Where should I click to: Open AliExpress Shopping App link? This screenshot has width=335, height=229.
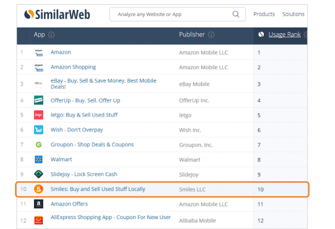point(110,217)
